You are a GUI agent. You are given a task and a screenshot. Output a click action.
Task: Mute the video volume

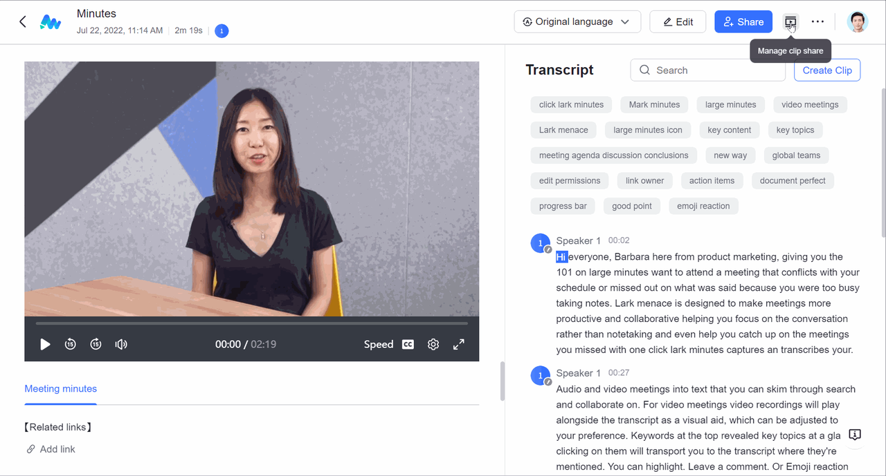coord(121,343)
